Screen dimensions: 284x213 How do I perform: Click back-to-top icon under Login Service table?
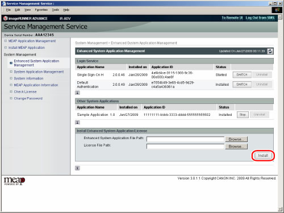(x=77, y=93)
